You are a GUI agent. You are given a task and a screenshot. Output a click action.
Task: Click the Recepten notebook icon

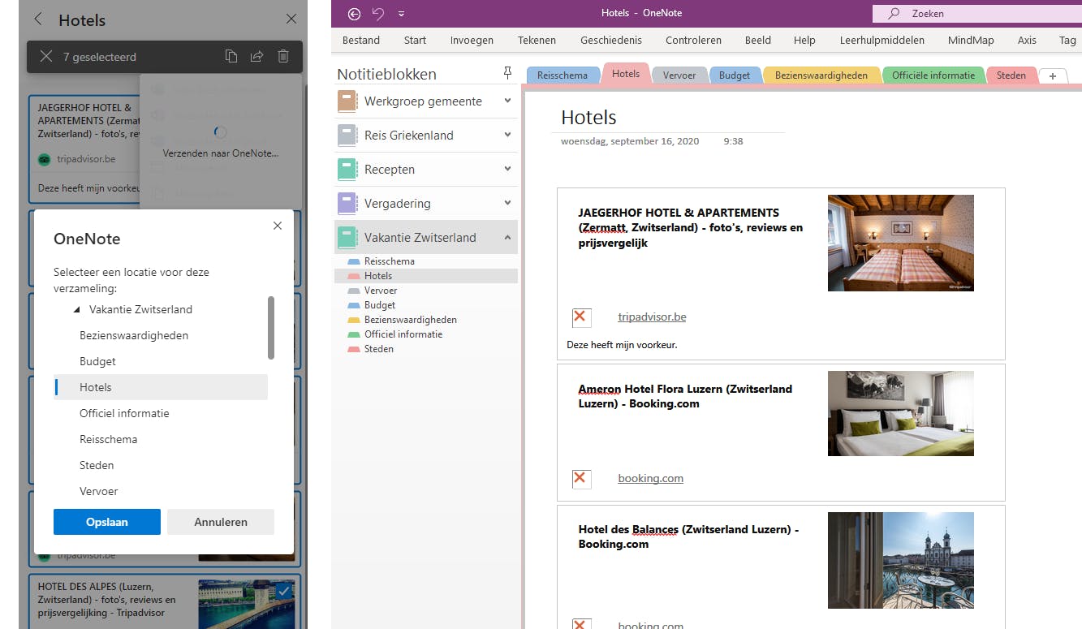[347, 170]
